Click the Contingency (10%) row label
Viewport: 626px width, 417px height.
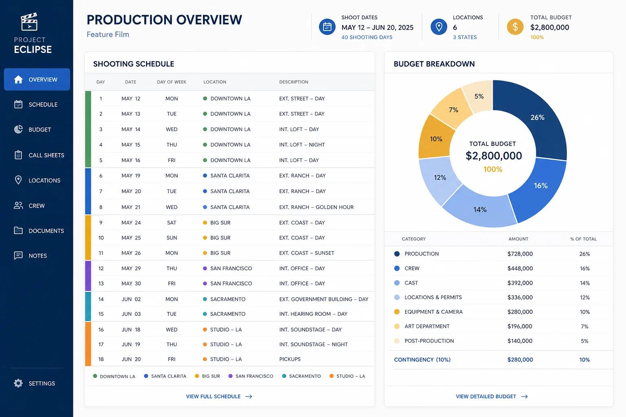pyautogui.click(x=422, y=360)
